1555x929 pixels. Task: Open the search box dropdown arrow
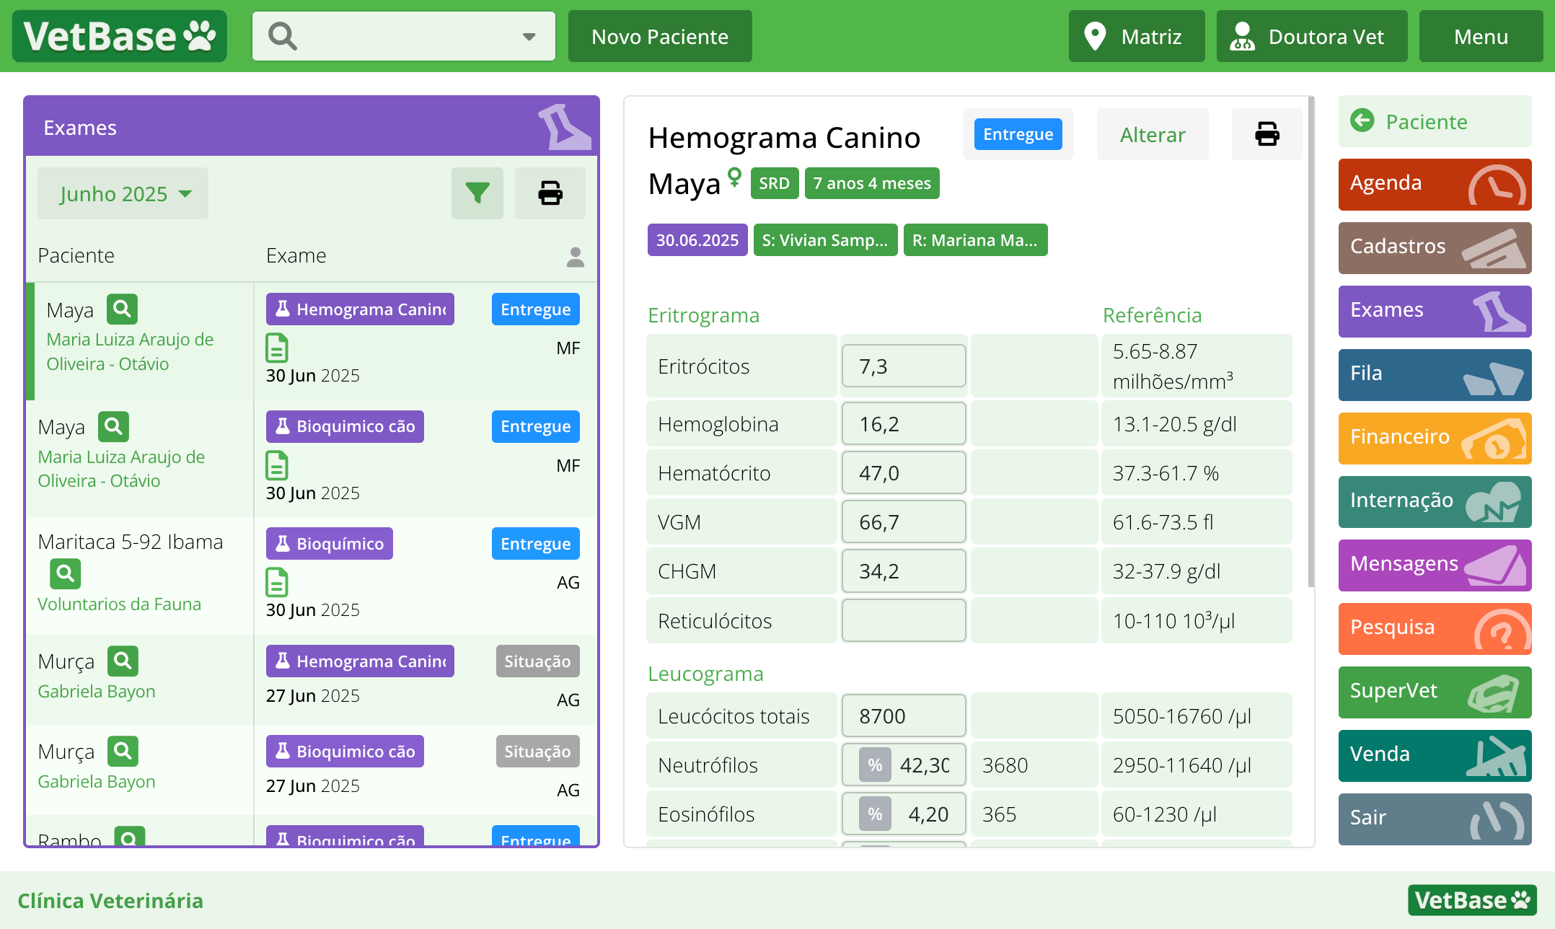pos(529,37)
